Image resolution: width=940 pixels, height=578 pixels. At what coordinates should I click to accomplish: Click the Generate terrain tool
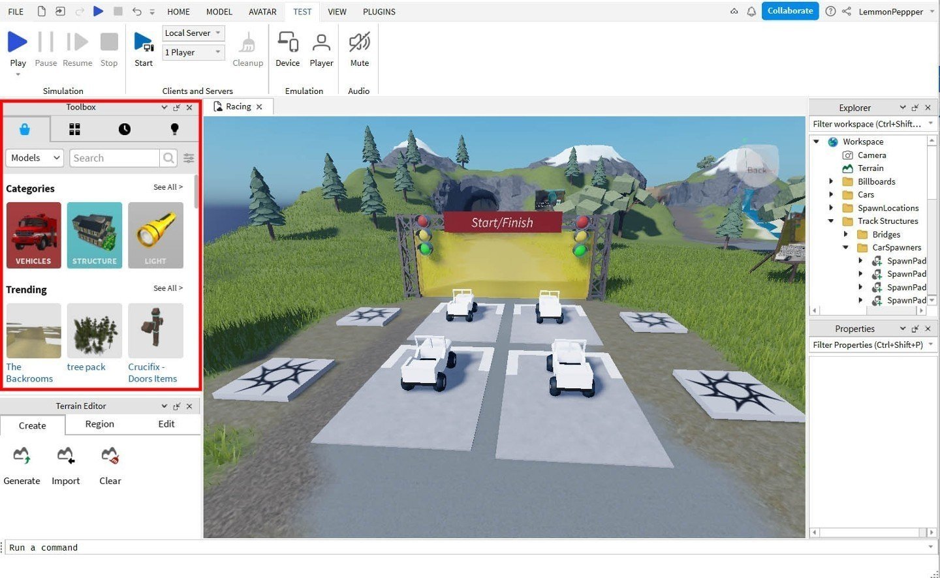(22, 466)
